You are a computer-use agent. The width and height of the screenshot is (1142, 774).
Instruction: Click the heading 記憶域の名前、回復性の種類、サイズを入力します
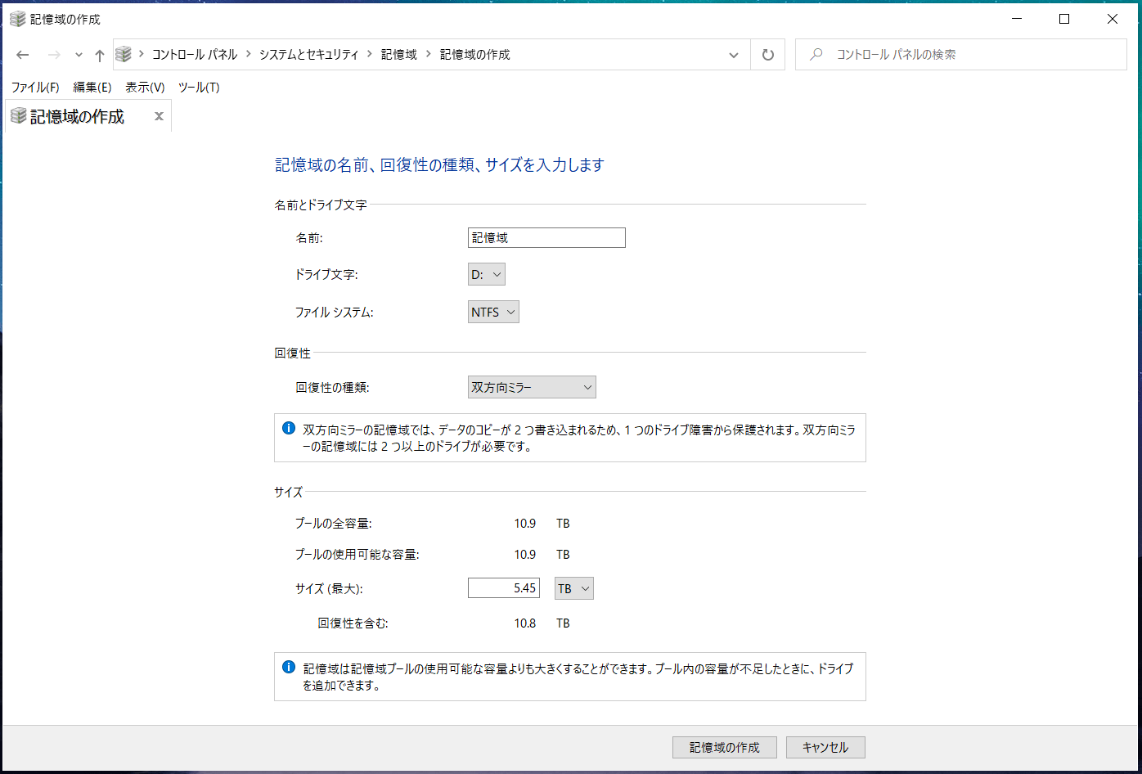[439, 165]
